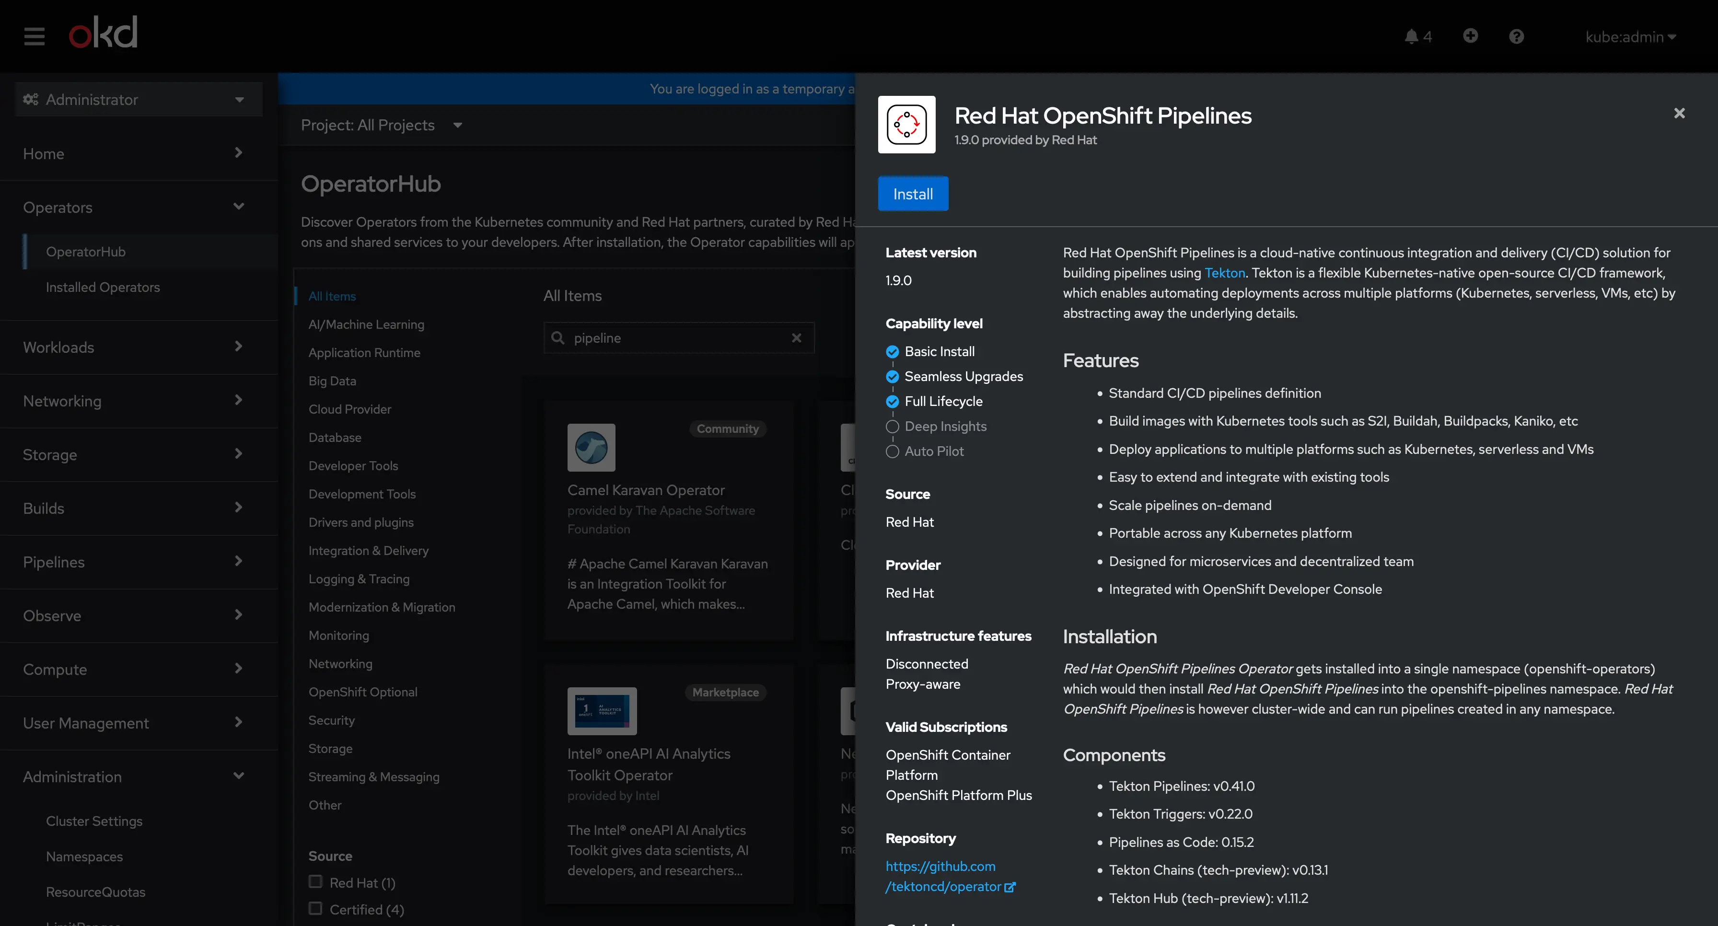Viewport: 1718px width, 926px height.
Task: Click the Deep Insights capability circle
Action: click(892, 427)
